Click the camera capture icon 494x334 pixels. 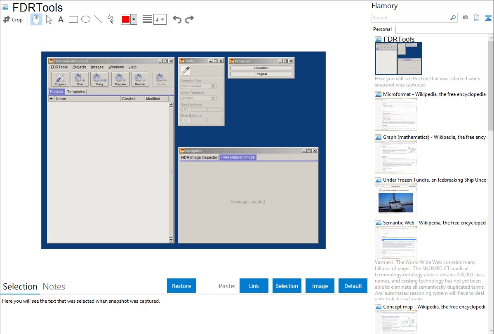465,18
